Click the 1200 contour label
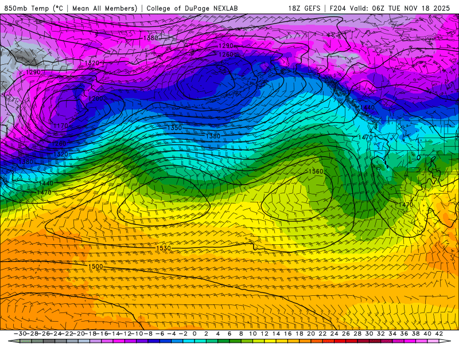 pos(96,99)
